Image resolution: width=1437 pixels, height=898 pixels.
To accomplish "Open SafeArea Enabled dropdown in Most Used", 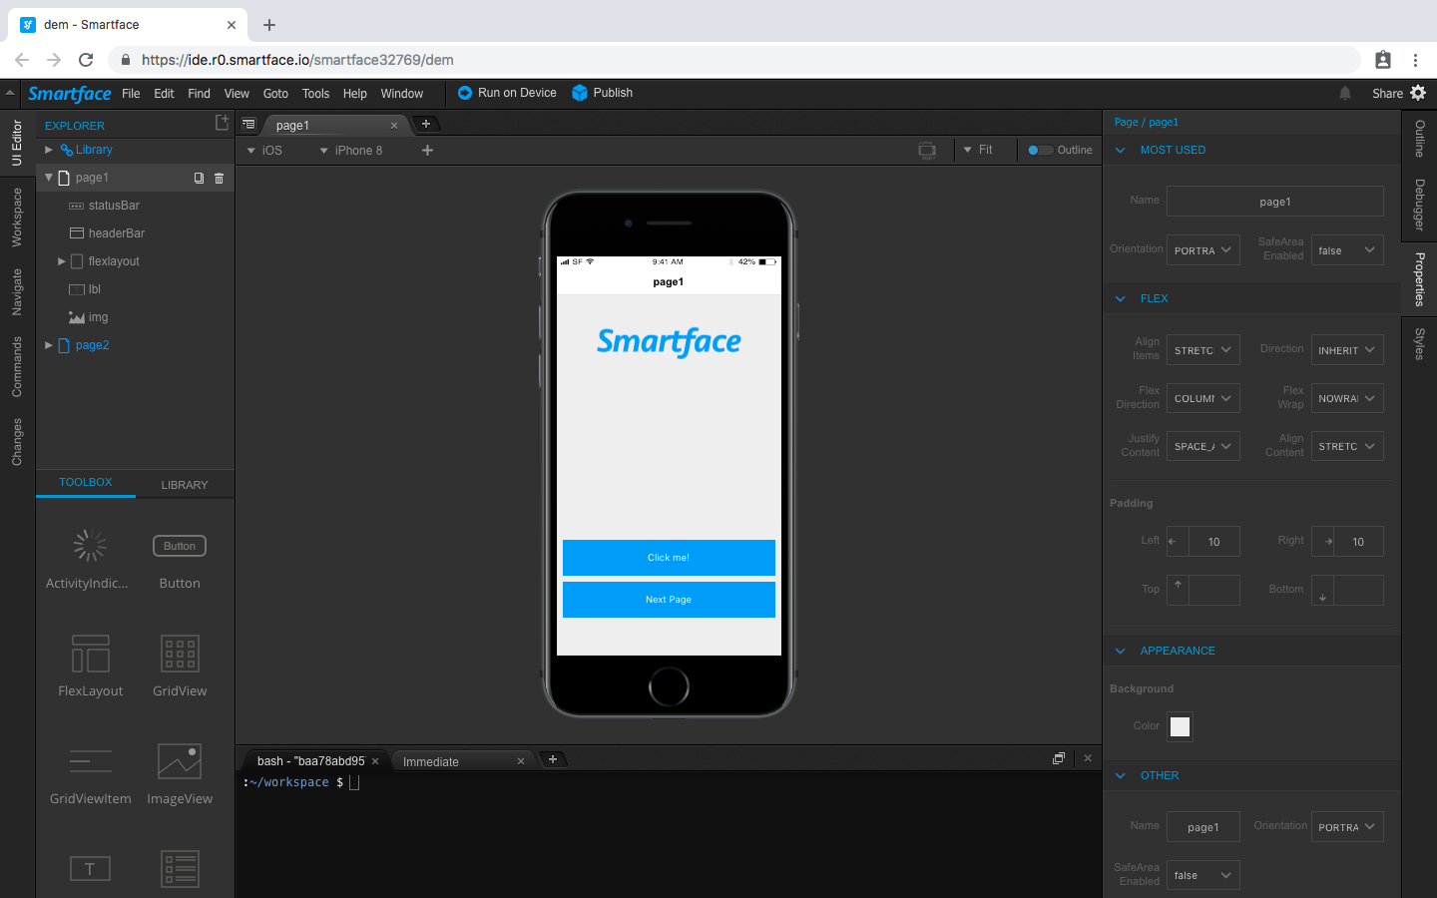I will click(1347, 249).
